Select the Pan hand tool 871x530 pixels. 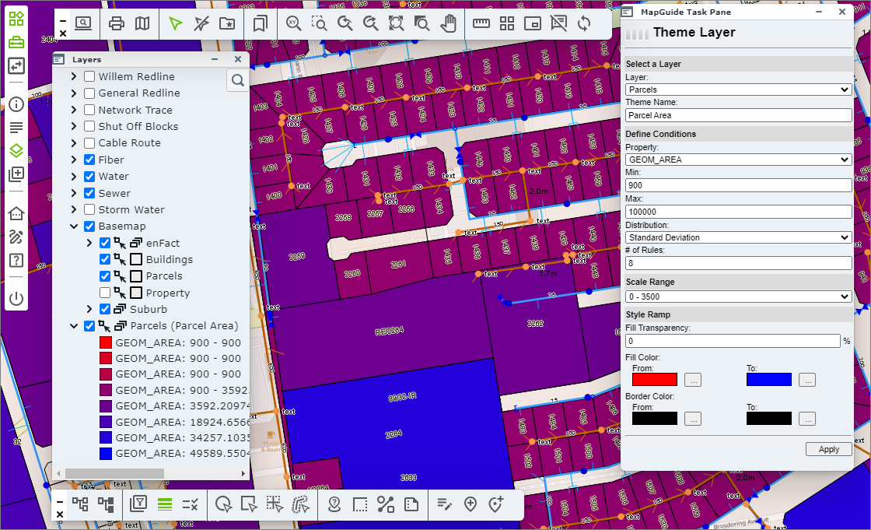click(x=448, y=23)
